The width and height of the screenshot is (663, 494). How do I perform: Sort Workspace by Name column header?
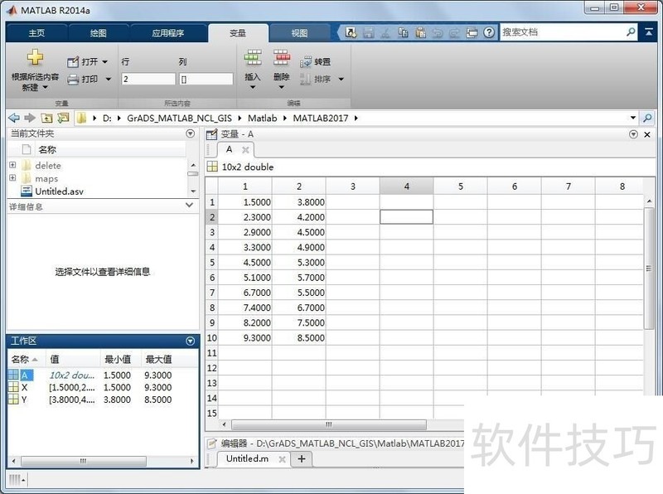(x=25, y=360)
